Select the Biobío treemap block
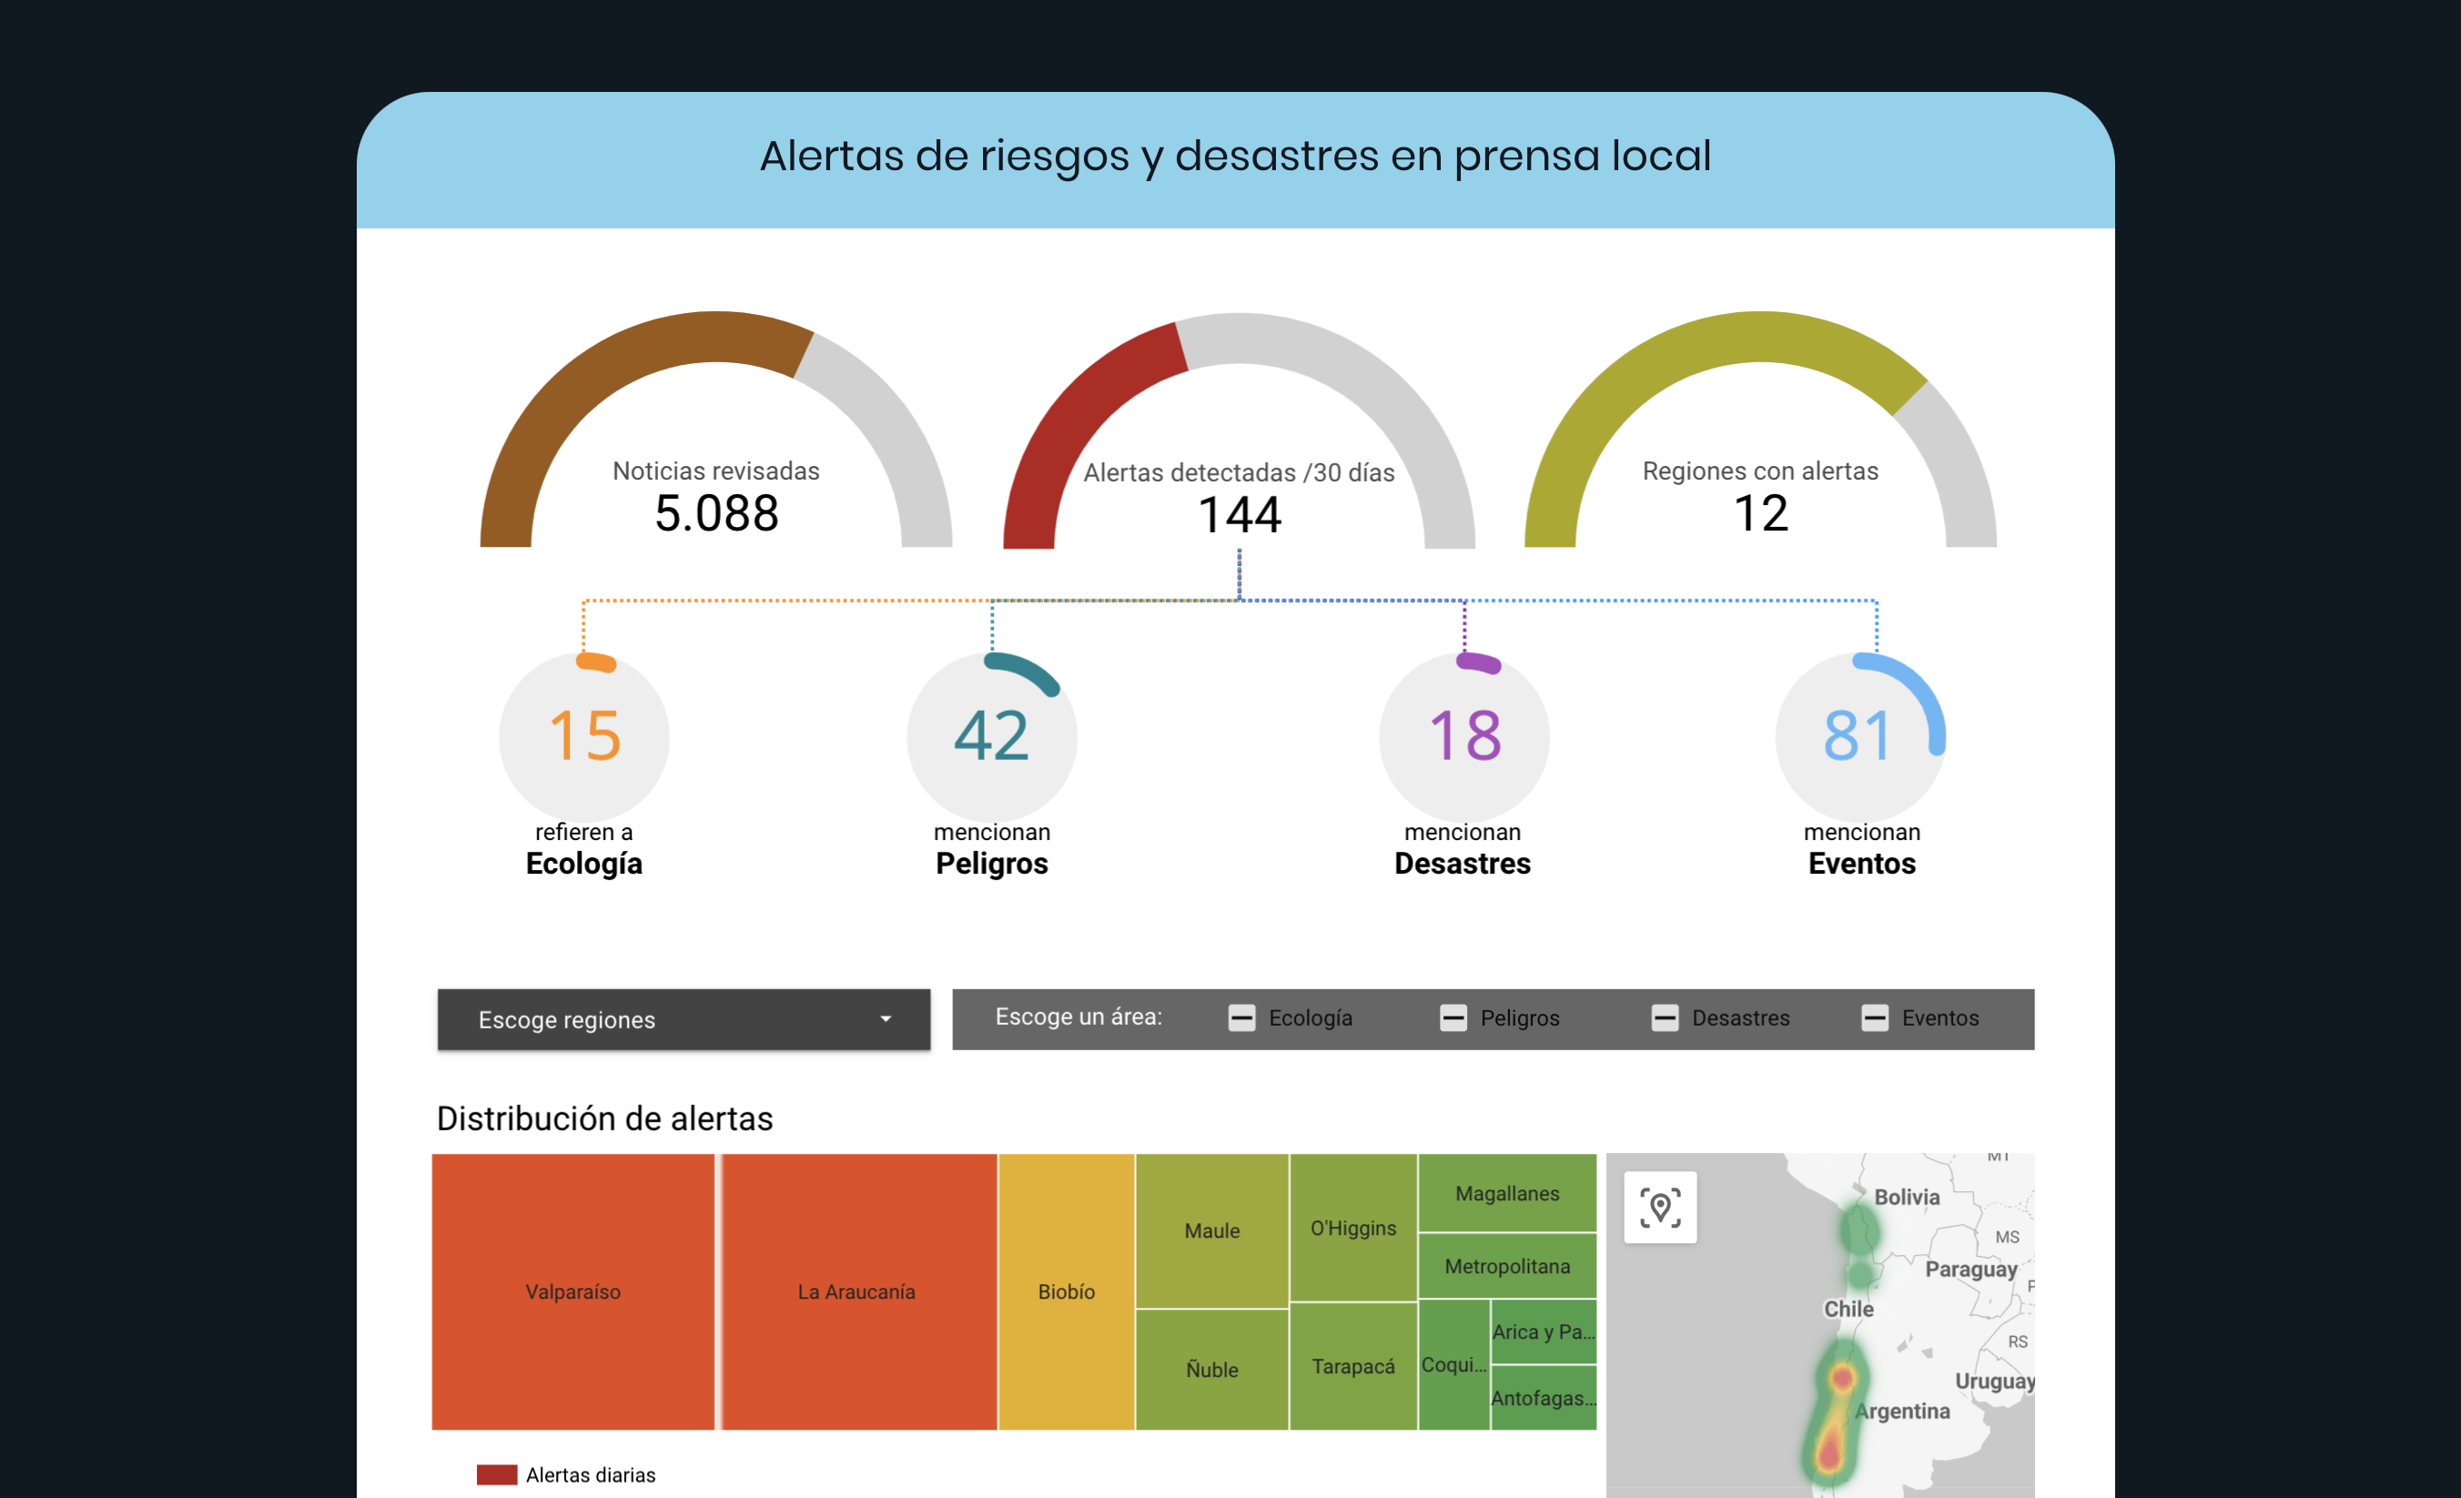This screenshot has width=2461, height=1498. coord(1067,1291)
